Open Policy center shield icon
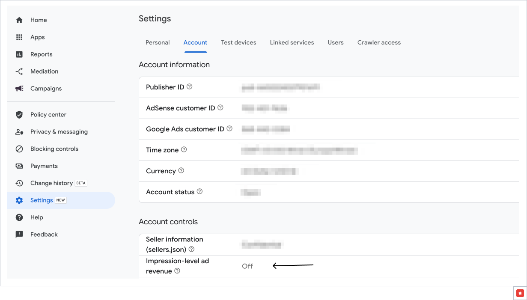The image size is (527, 300). click(x=19, y=115)
